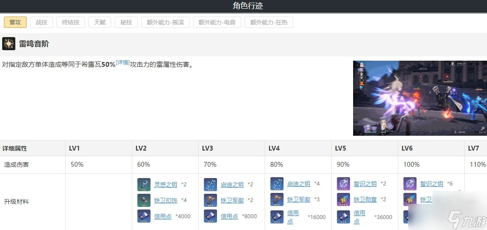The width and height of the screenshot is (487, 230).
Task: Open the skill gameplay preview image
Action: (x=420, y=98)
